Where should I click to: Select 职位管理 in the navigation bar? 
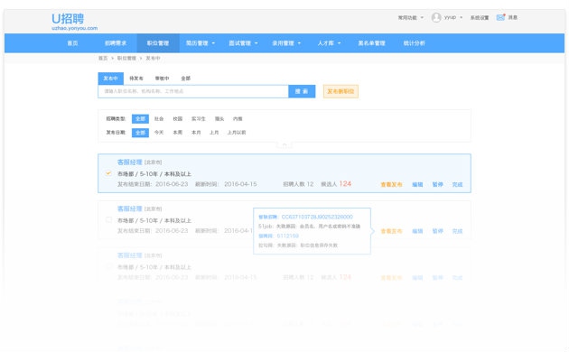(x=158, y=43)
